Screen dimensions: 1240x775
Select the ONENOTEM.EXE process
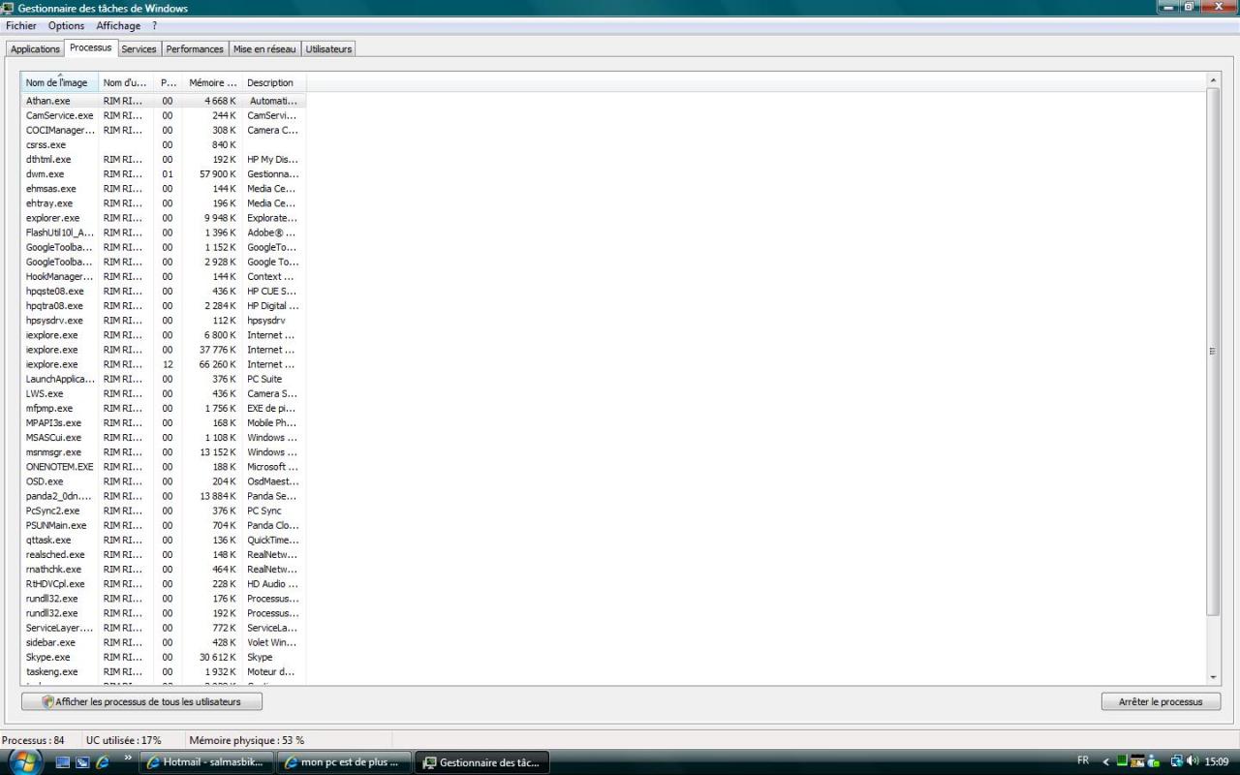pyautogui.click(x=163, y=467)
